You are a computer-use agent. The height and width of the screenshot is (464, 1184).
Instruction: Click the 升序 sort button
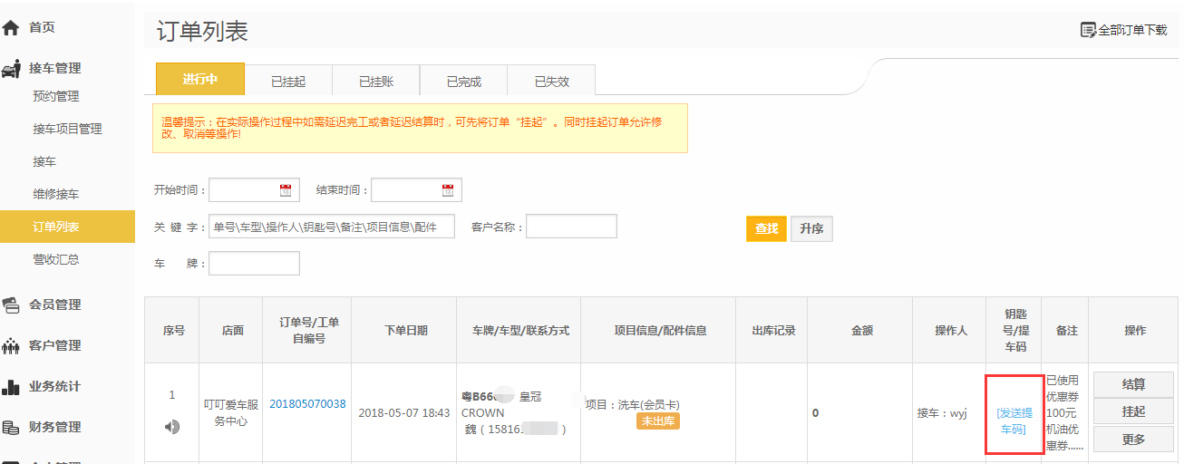click(811, 228)
